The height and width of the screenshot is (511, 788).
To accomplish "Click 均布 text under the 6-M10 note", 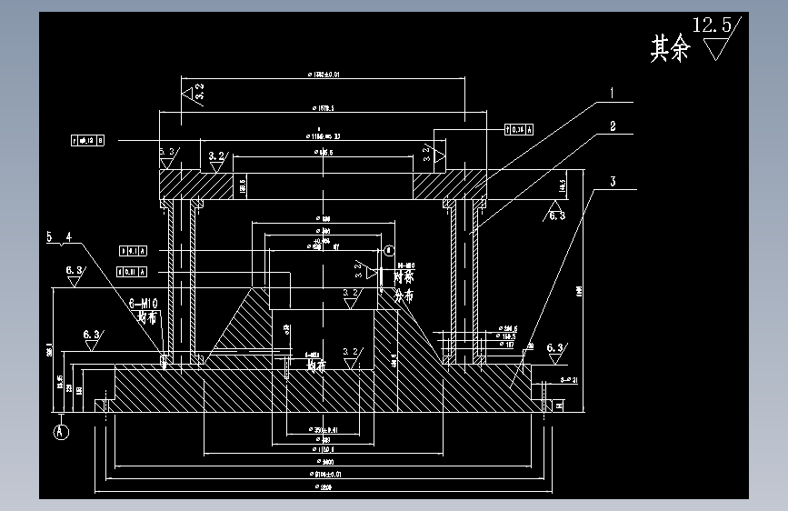I will pos(147,317).
